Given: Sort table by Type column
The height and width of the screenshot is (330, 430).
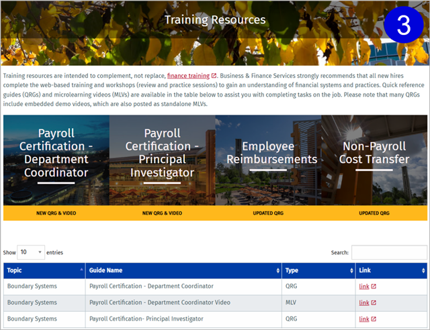Looking at the screenshot, I should [x=318, y=270].
